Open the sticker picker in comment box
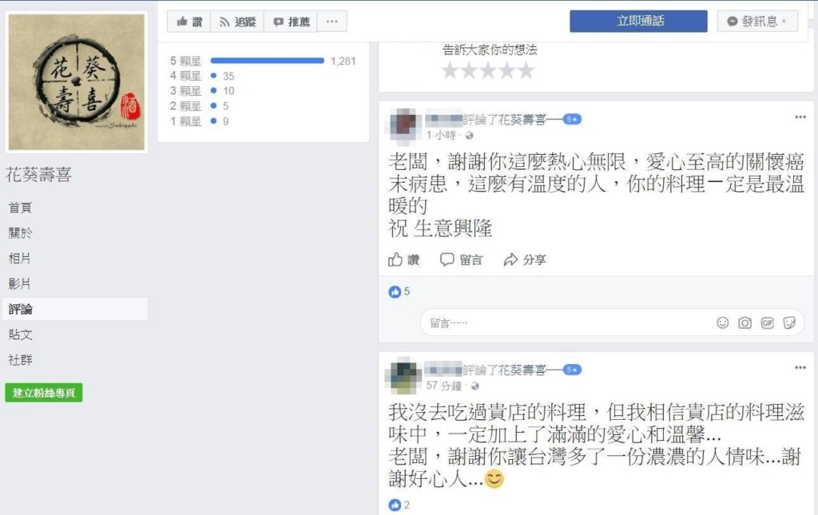This screenshot has width=818, height=515. [x=789, y=323]
